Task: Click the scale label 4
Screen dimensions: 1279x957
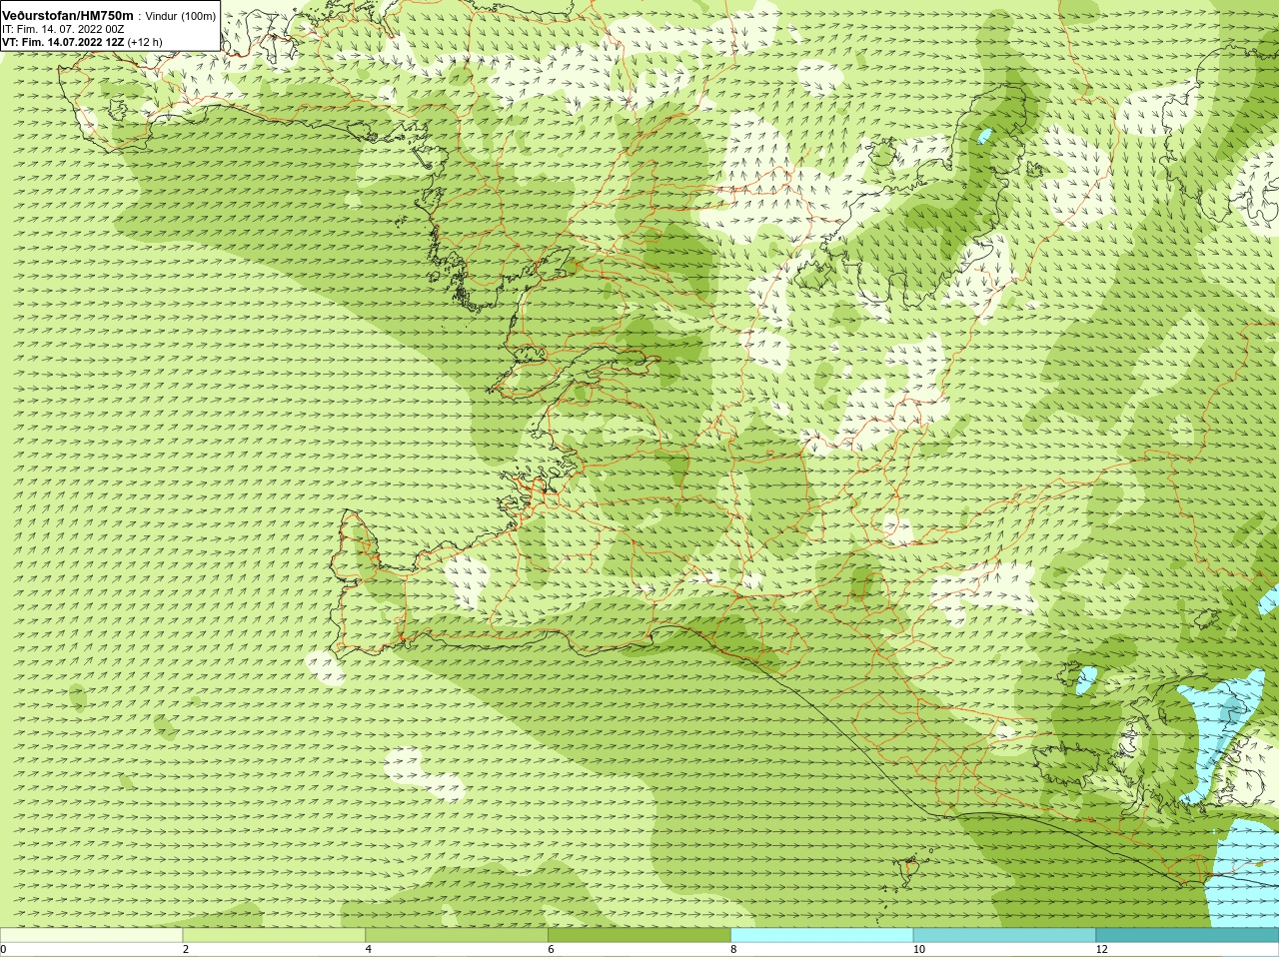Action: click(369, 949)
